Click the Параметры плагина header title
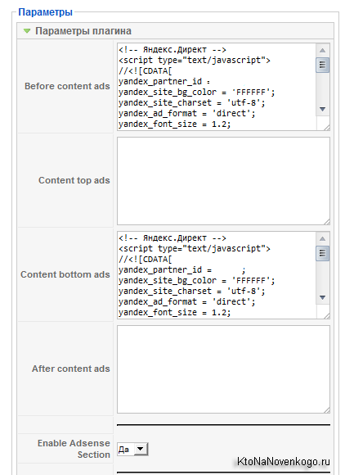The height and width of the screenshot is (475, 345). pyautogui.click(x=83, y=31)
